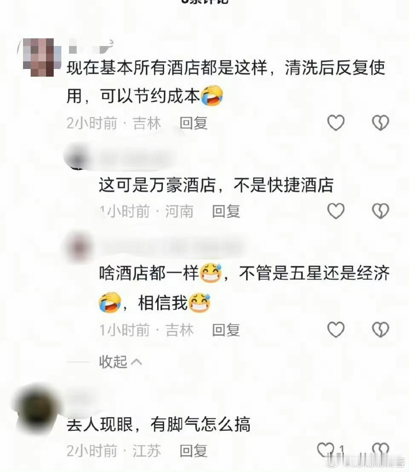Tap broken heart on 万豪酒店 reply

coord(381,211)
